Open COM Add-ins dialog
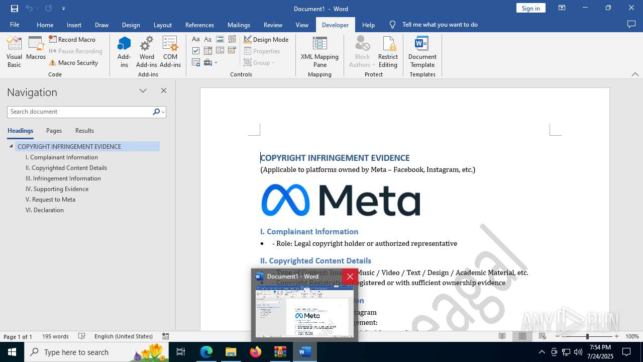 click(170, 52)
